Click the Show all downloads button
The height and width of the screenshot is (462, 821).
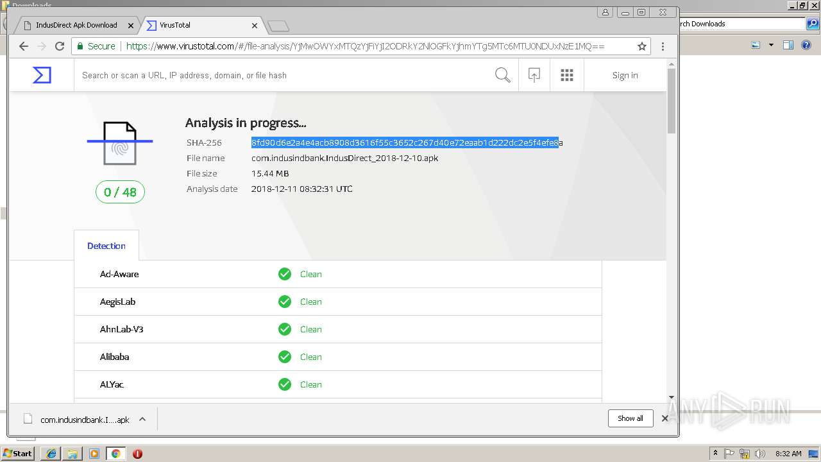point(631,418)
